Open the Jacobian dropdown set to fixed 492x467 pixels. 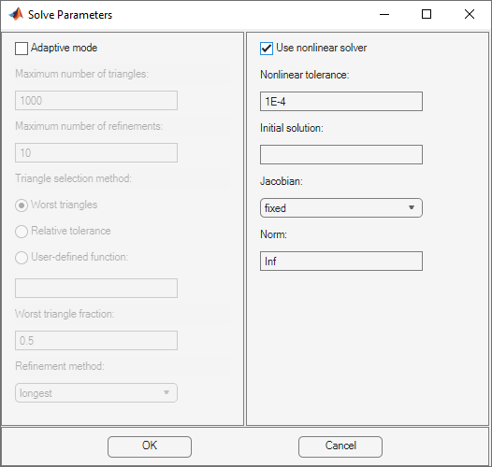341,207
